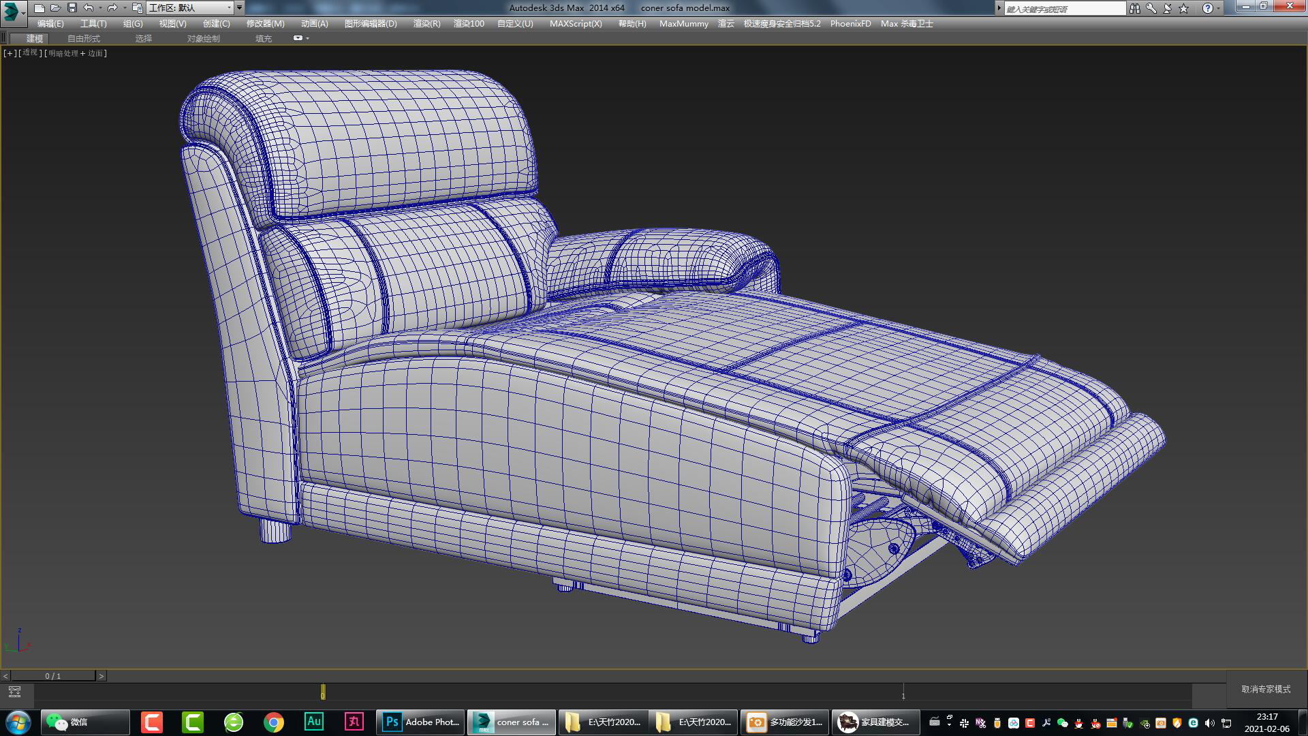
Task: Click the keyword search input field
Action: [x=1063, y=7]
